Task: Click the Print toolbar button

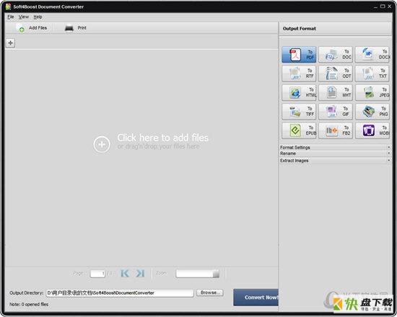Action: click(76, 28)
